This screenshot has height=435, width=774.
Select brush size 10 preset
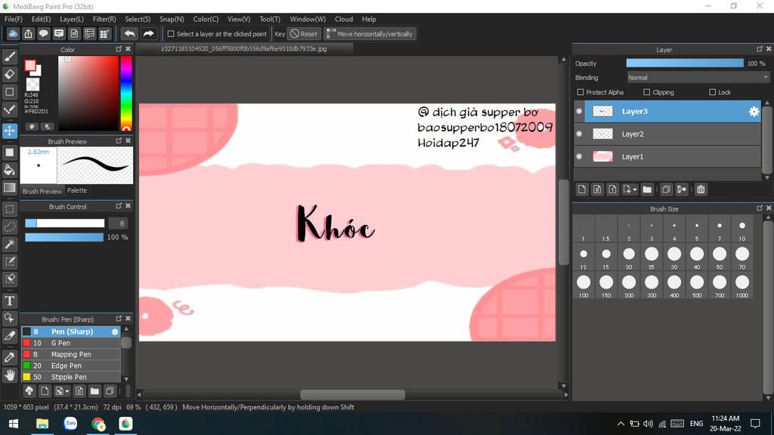[742, 230]
